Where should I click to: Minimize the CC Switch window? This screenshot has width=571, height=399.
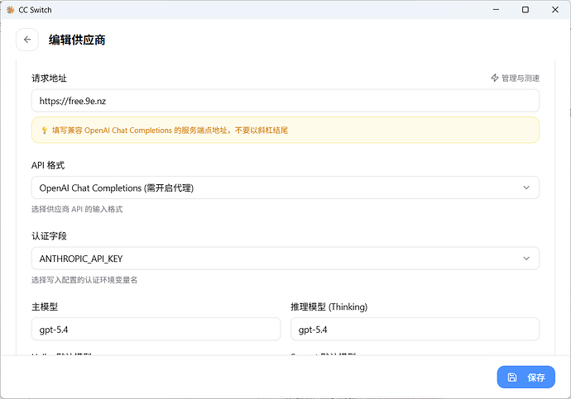click(x=496, y=10)
